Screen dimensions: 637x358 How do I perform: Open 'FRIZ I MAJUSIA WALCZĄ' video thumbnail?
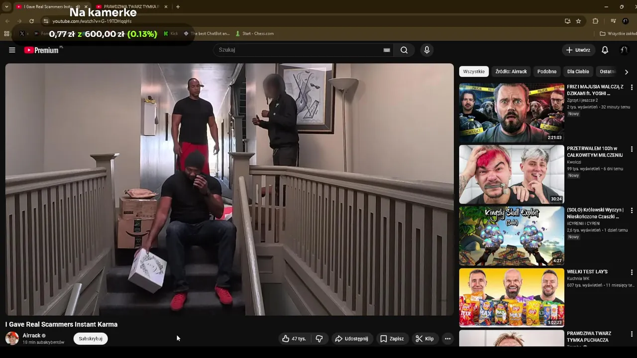click(512, 113)
